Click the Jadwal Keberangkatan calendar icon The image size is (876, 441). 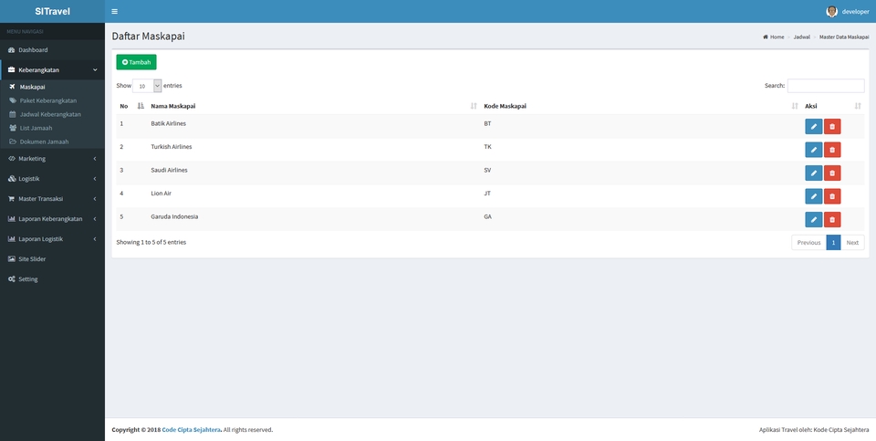point(12,114)
